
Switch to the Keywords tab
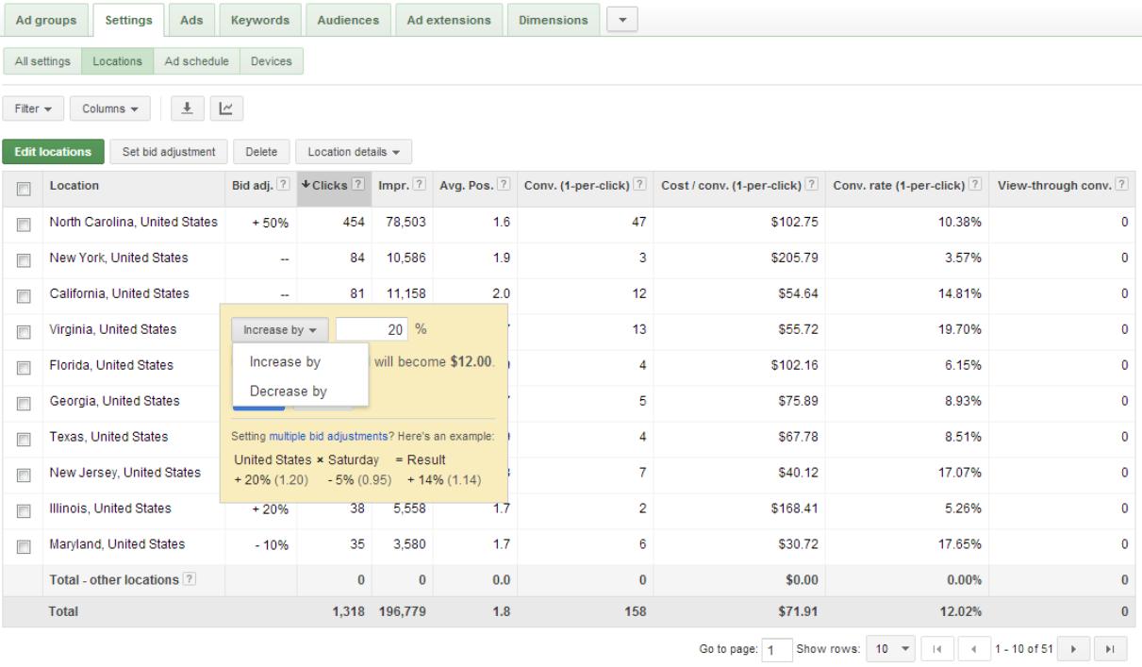(x=260, y=20)
